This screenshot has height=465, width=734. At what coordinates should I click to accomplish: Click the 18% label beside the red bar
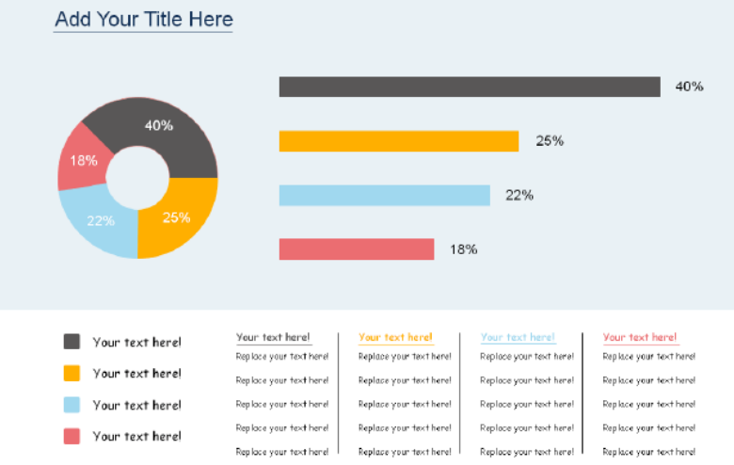[x=463, y=249]
